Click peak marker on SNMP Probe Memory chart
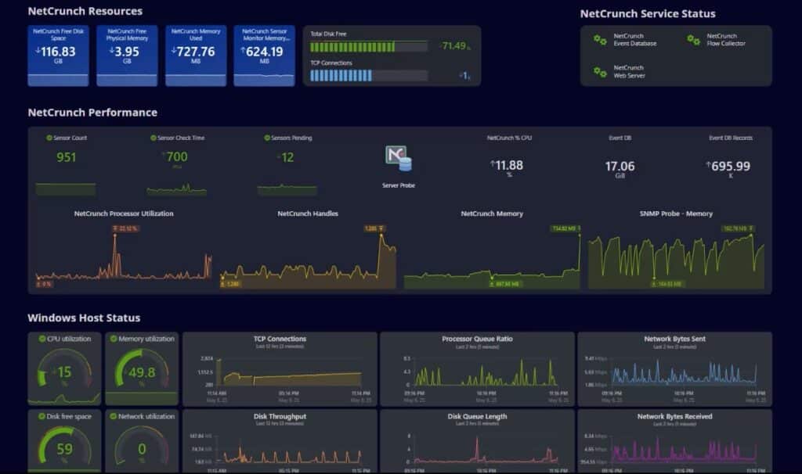The width and height of the screenshot is (802, 474). pyautogui.click(x=738, y=228)
